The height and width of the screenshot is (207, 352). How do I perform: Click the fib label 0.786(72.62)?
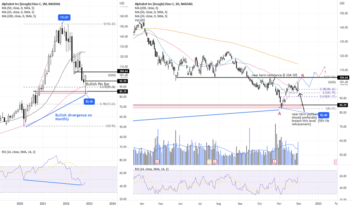pos(108,104)
